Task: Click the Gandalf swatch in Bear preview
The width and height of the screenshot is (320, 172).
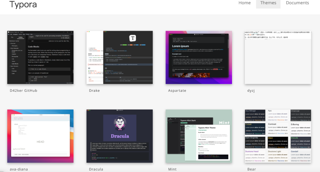Action: click(x=301, y=156)
